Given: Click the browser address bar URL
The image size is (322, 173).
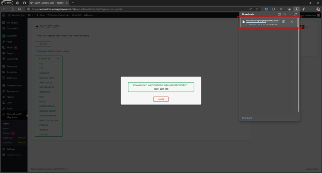Looking at the screenshot, I should [77, 9].
